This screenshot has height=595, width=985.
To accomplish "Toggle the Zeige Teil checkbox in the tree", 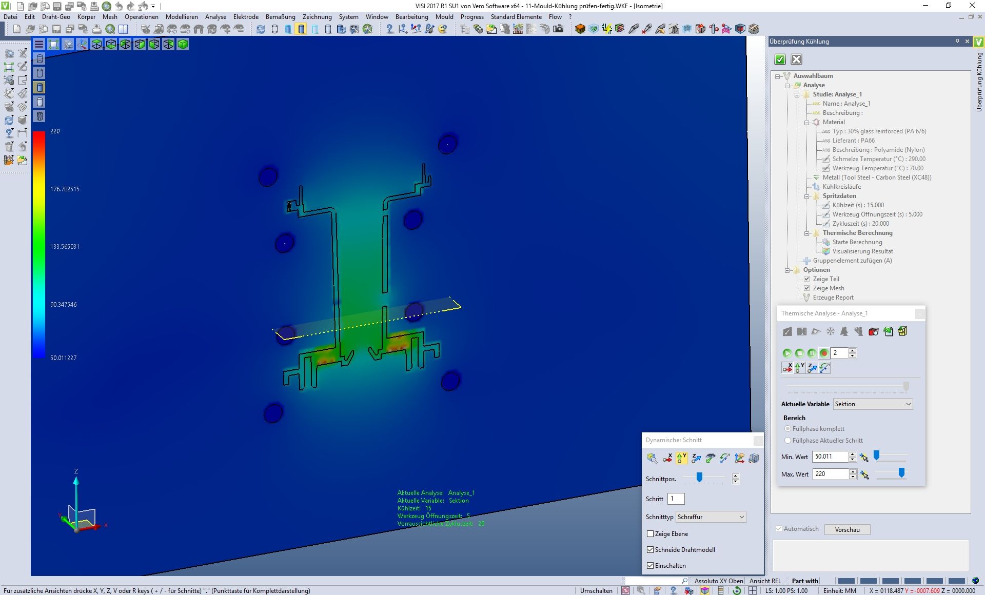I will (806, 279).
